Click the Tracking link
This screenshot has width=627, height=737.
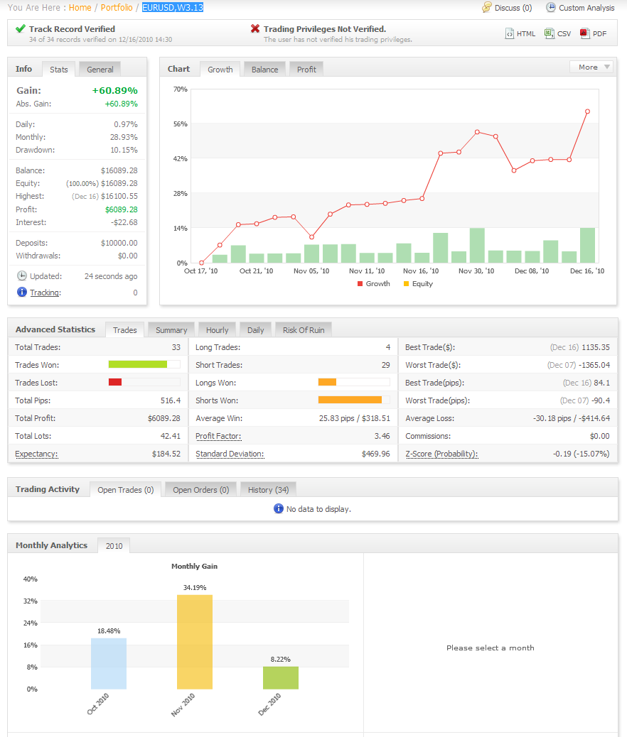(45, 293)
